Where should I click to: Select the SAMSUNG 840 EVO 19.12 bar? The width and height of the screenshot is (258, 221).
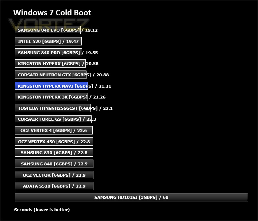pos(48,30)
